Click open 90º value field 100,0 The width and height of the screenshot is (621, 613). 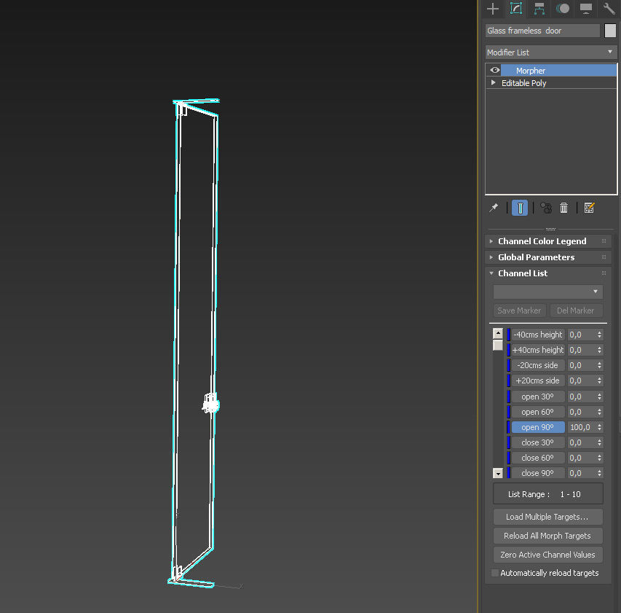coord(582,427)
